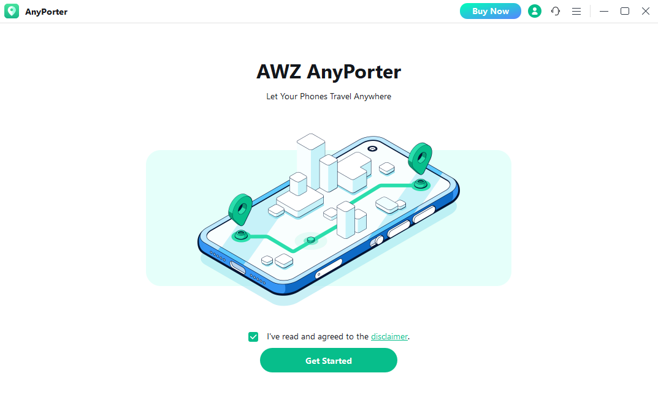The height and width of the screenshot is (411, 658).
Task: Minimize the AnyPorter window
Action: click(x=604, y=11)
